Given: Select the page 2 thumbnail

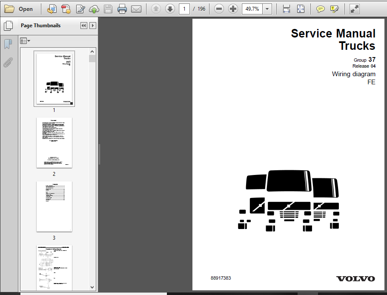Looking at the screenshot, I should pyautogui.click(x=54, y=143).
